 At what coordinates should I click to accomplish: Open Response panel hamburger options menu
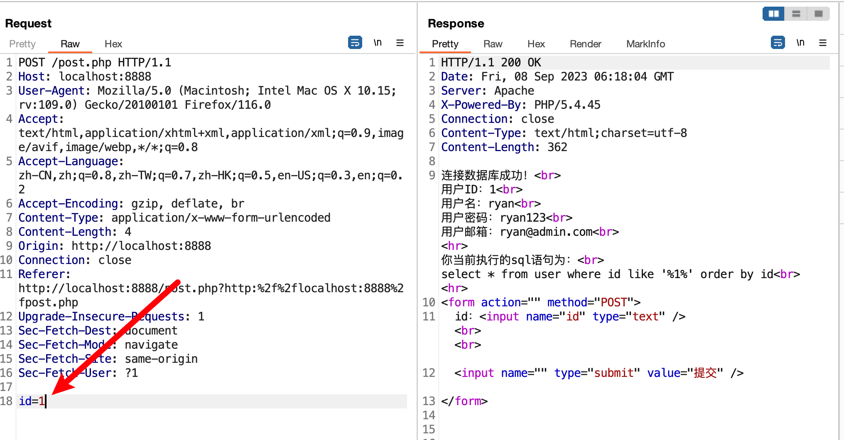tap(823, 43)
